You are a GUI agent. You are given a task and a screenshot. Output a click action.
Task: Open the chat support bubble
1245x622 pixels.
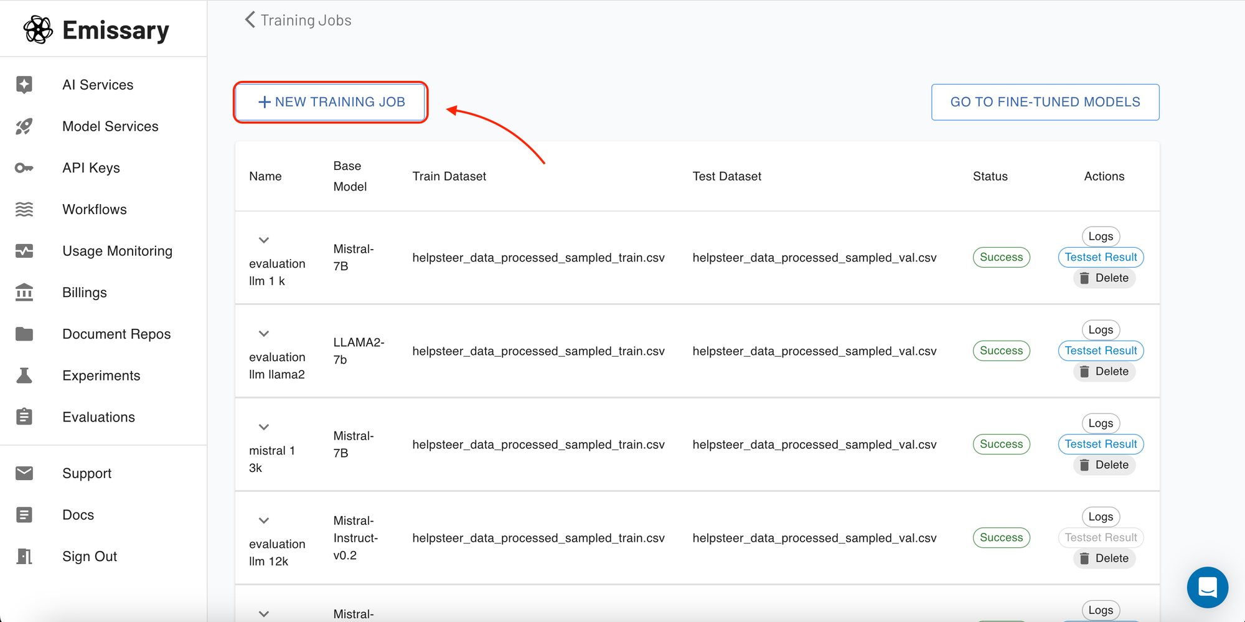tap(1208, 587)
